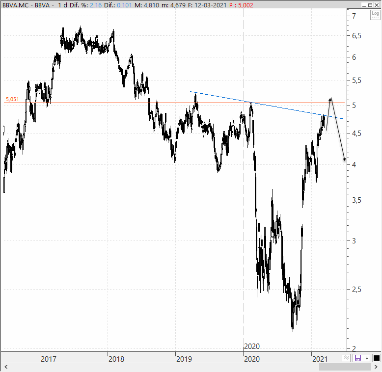Click the Dif. value 0,101
Image resolution: width=382 pixels, height=372 pixels.
(125, 5)
